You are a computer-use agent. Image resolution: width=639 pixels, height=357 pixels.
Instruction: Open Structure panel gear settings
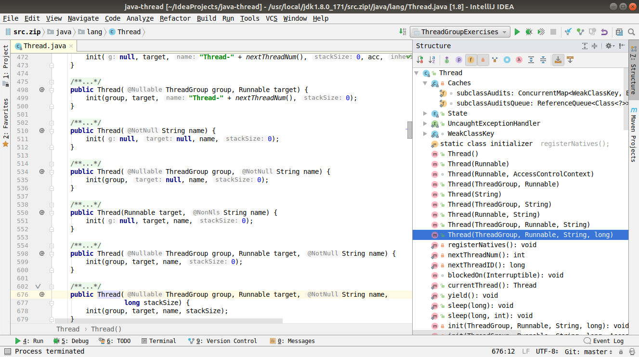point(610,46)
